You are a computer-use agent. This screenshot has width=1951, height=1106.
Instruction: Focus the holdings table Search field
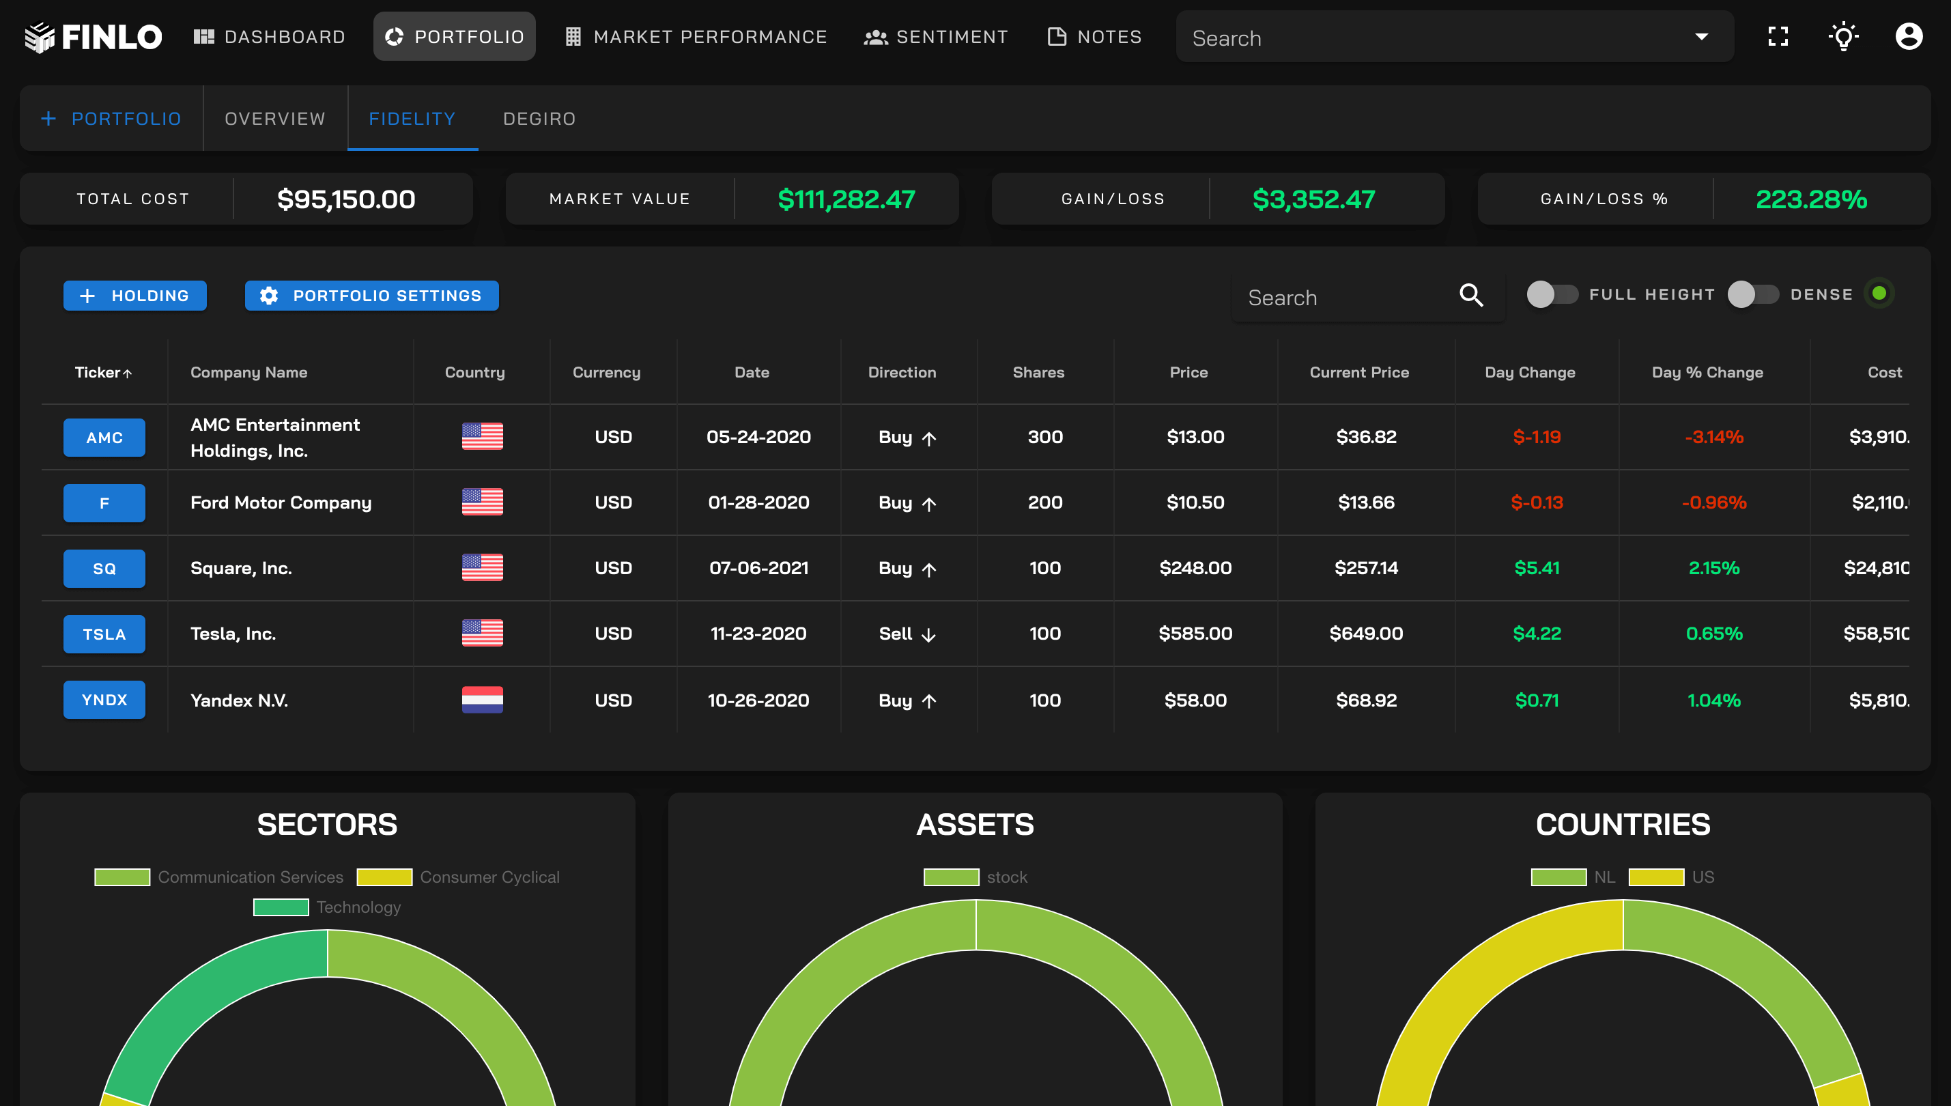click(x=1344, y=297)
